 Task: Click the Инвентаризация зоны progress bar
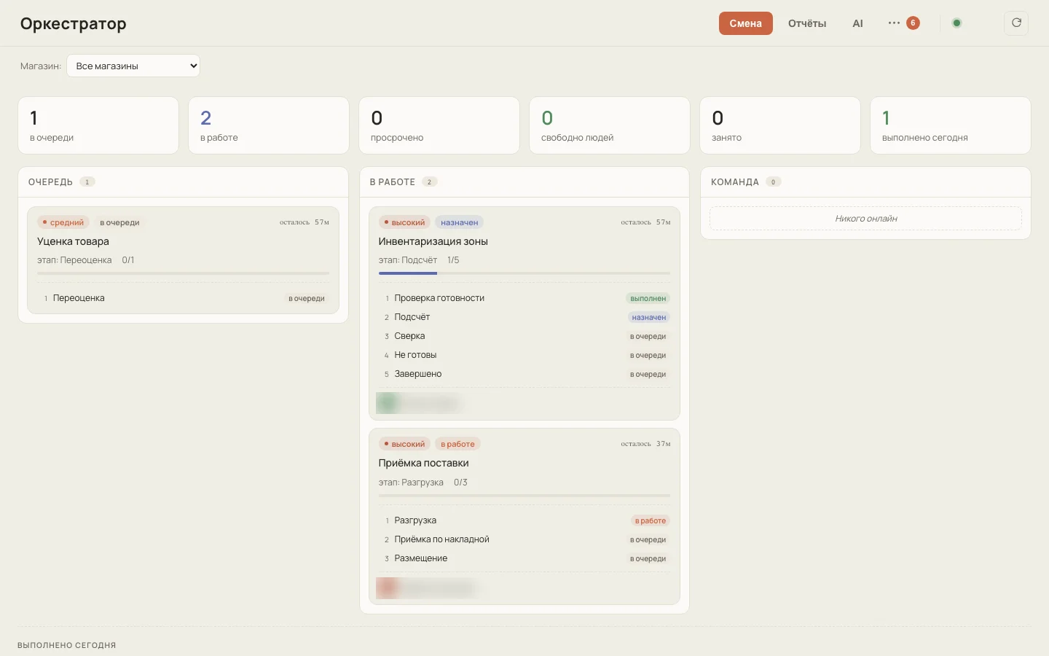coord(524,273)
